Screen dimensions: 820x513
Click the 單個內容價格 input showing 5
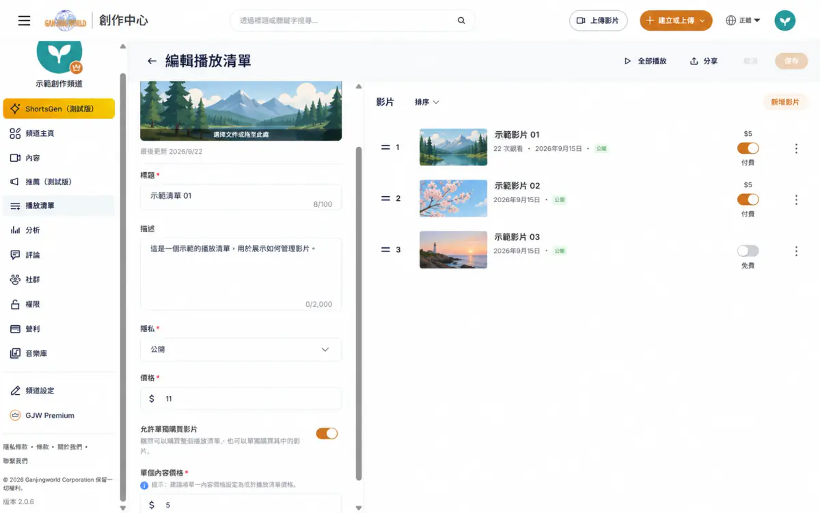pyautogui.click(x=241, y=504)
